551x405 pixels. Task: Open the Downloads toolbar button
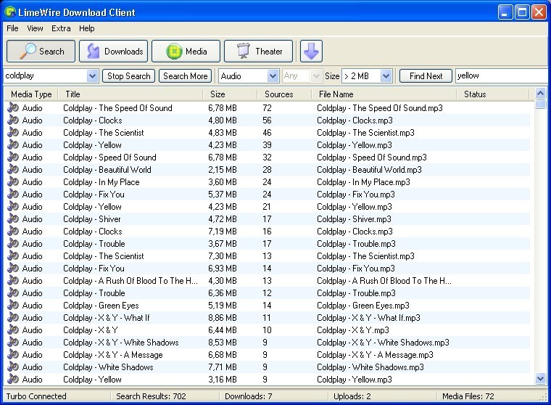coord(114,51)
